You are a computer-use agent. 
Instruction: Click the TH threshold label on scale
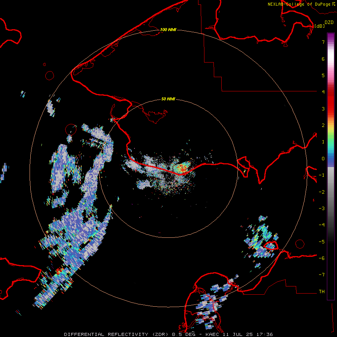click(x=322, y=292)
